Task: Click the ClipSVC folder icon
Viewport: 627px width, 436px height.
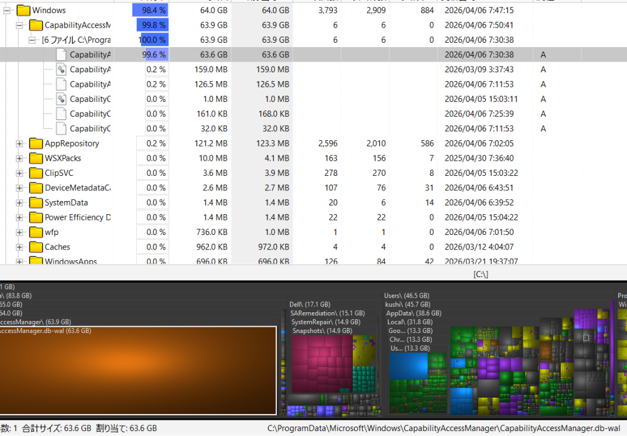Action: (x=35, y=173)
